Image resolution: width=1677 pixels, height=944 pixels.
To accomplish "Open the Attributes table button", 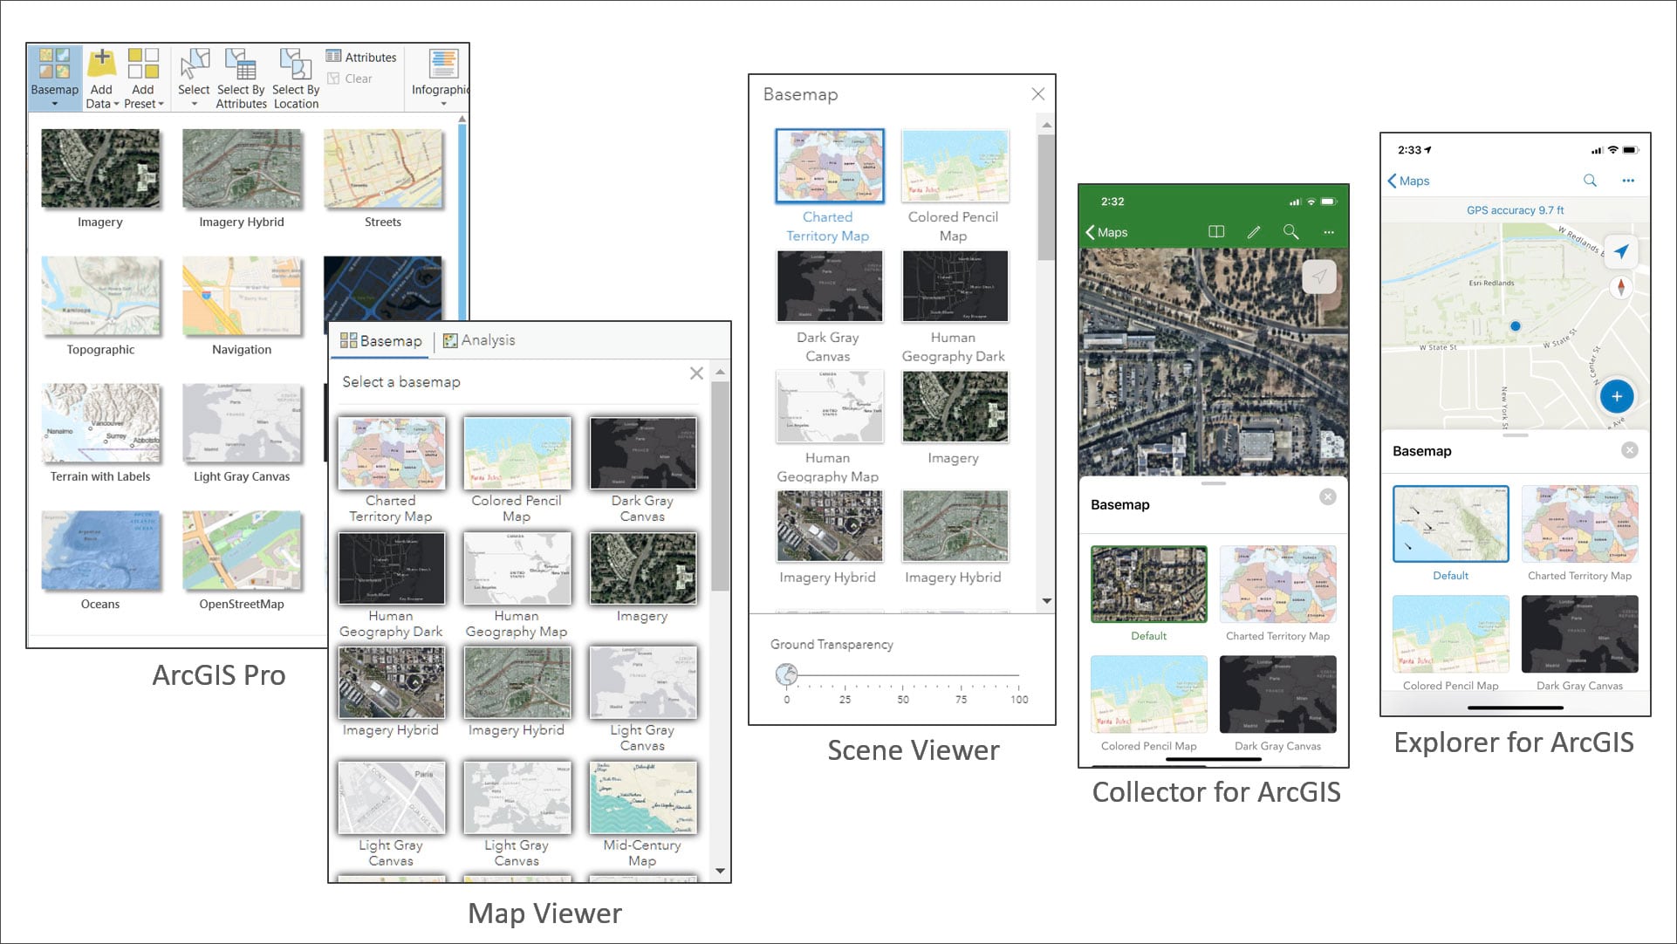I will click(361, 57).
